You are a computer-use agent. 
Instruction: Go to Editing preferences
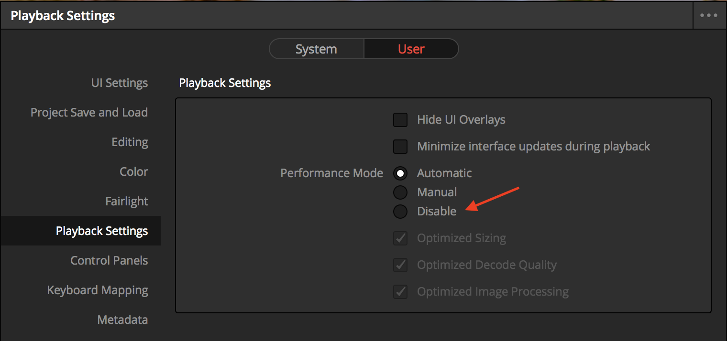click(130, 142)
